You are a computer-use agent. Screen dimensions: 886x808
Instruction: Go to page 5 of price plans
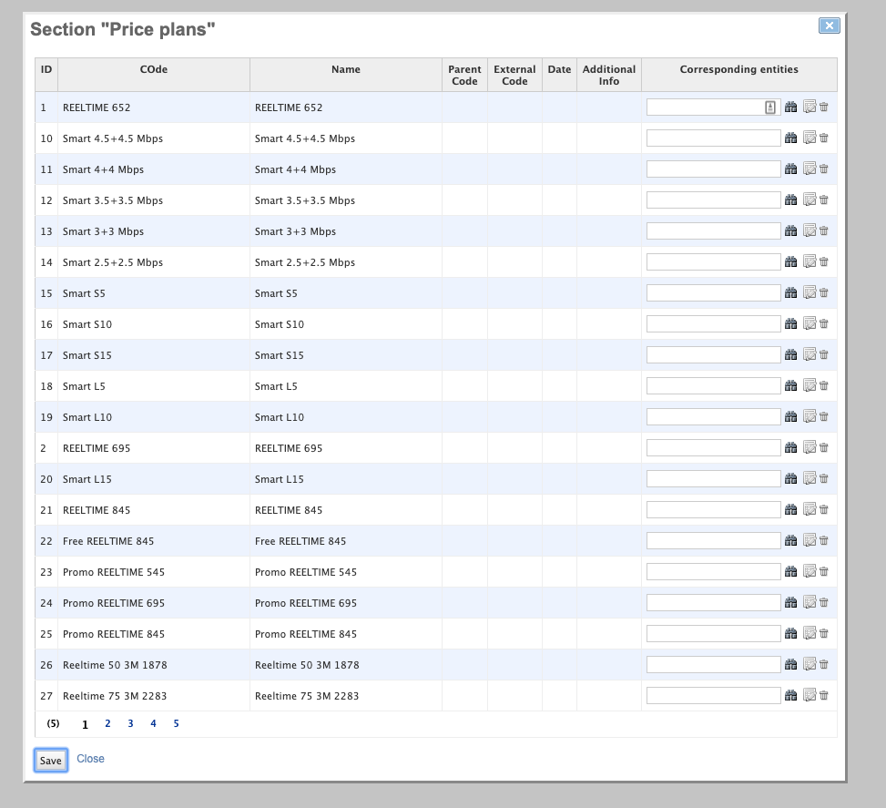tap(177, 723)
